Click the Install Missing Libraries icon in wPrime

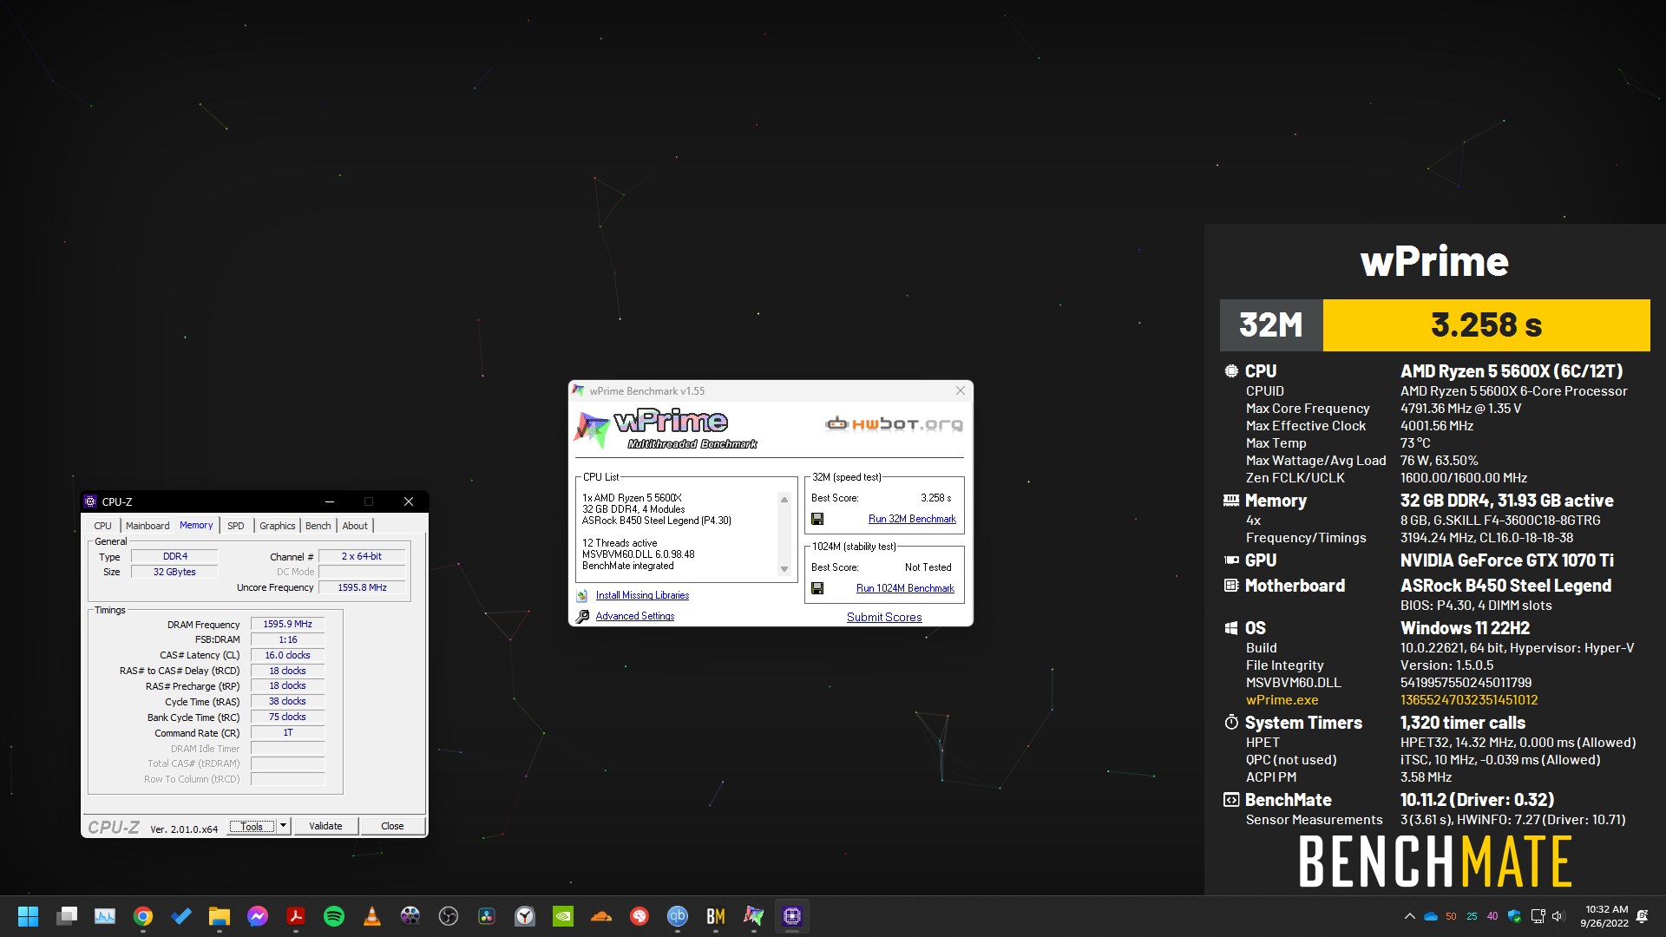coord(582,595)
